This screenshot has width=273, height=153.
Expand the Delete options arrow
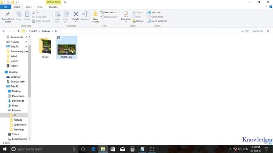pos(76,22)
